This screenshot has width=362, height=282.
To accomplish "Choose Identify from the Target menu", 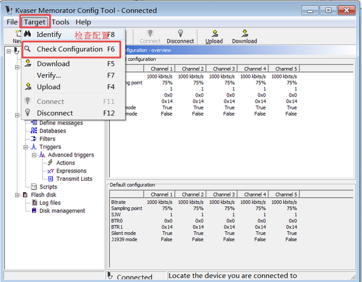I will click(74, 34).
